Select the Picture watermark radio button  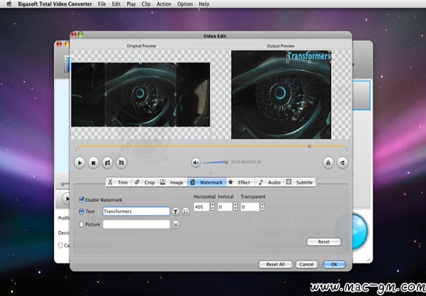82,225
